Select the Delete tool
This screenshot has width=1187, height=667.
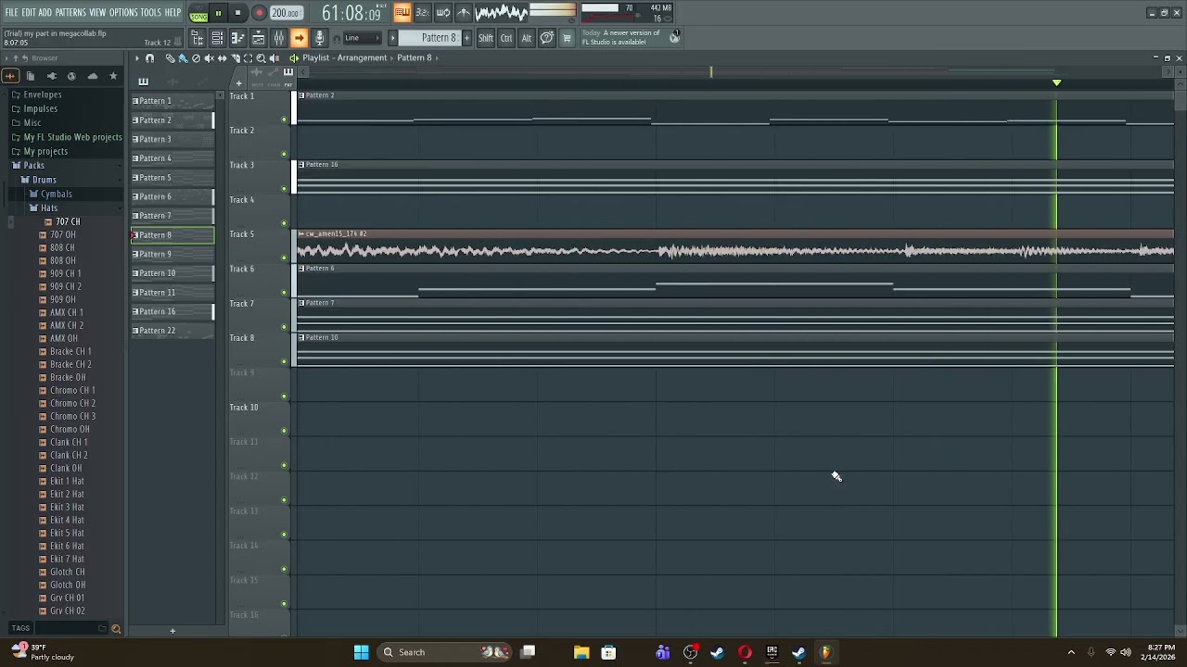pos(196,58)
